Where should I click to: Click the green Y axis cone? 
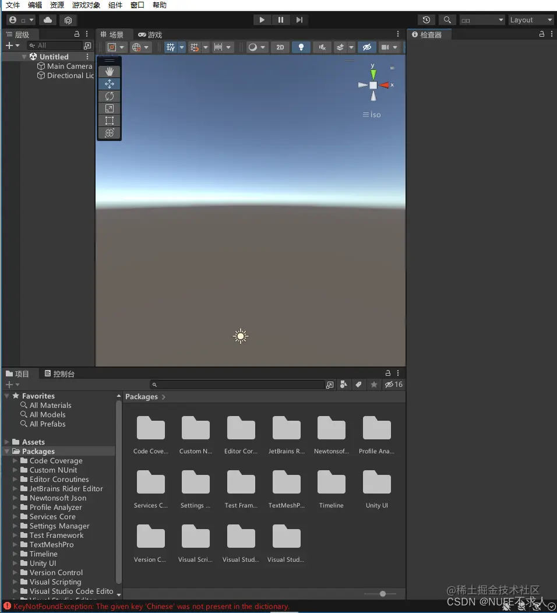(373, 74)
